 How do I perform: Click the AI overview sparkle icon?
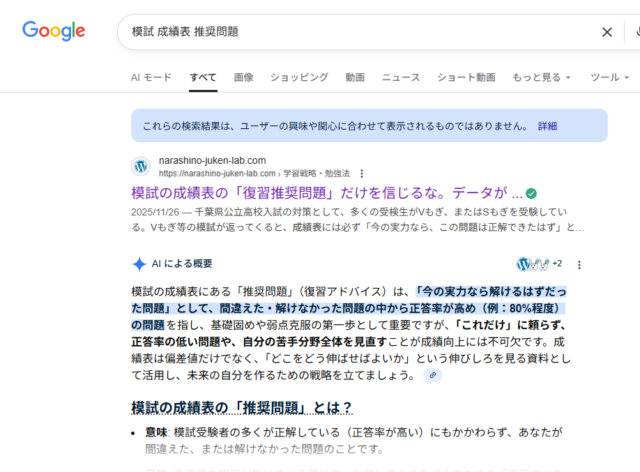[139, 264]
